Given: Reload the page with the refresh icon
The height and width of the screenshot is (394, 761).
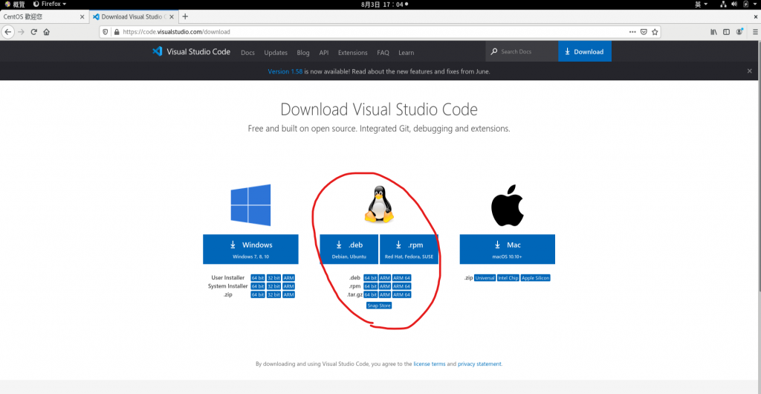Looking at the screenshot, I should click(34, 32).
